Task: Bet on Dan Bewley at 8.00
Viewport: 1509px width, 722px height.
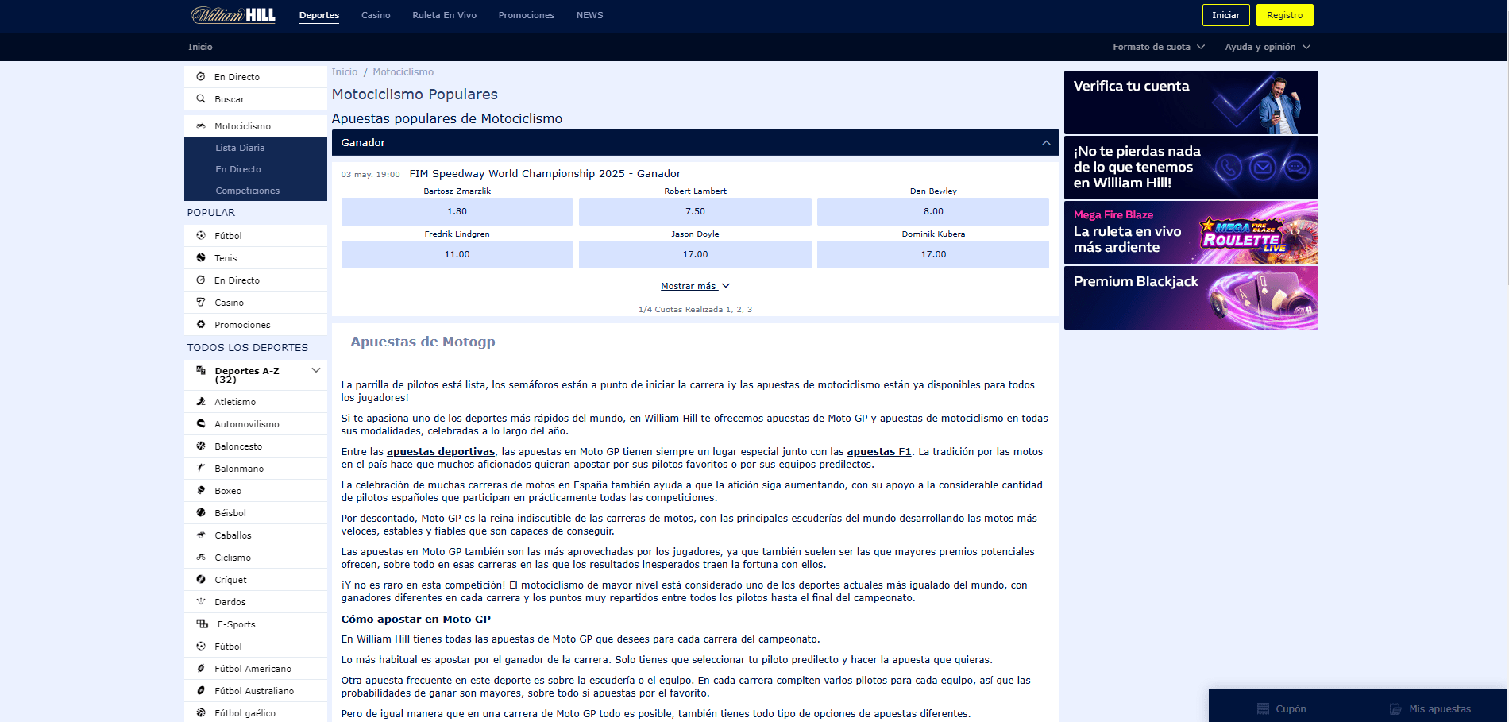Action: (933, 211)
